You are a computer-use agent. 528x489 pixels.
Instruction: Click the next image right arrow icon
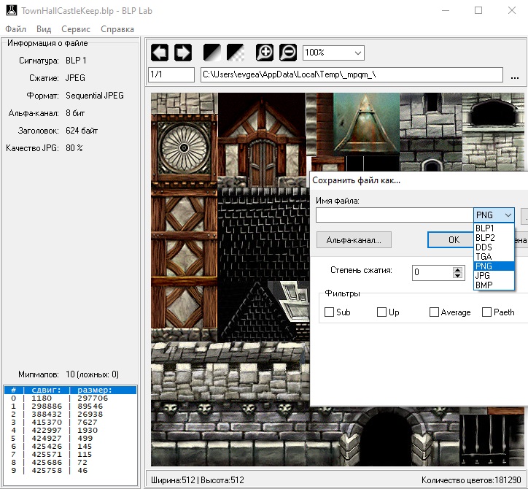coord(182,53)
